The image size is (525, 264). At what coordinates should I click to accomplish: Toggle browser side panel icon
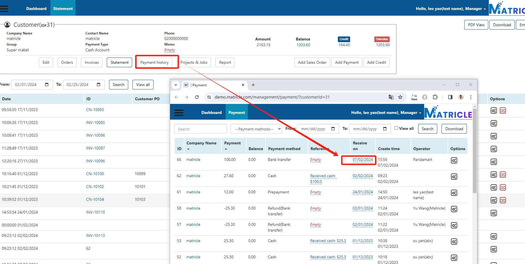[x=450, y=97]
